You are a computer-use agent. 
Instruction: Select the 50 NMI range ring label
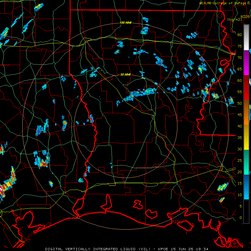pos(126,74)
